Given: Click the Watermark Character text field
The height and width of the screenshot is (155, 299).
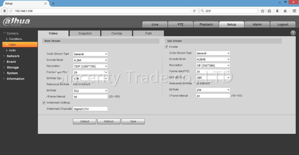Looking at the screenshot, I should (90, 109).
